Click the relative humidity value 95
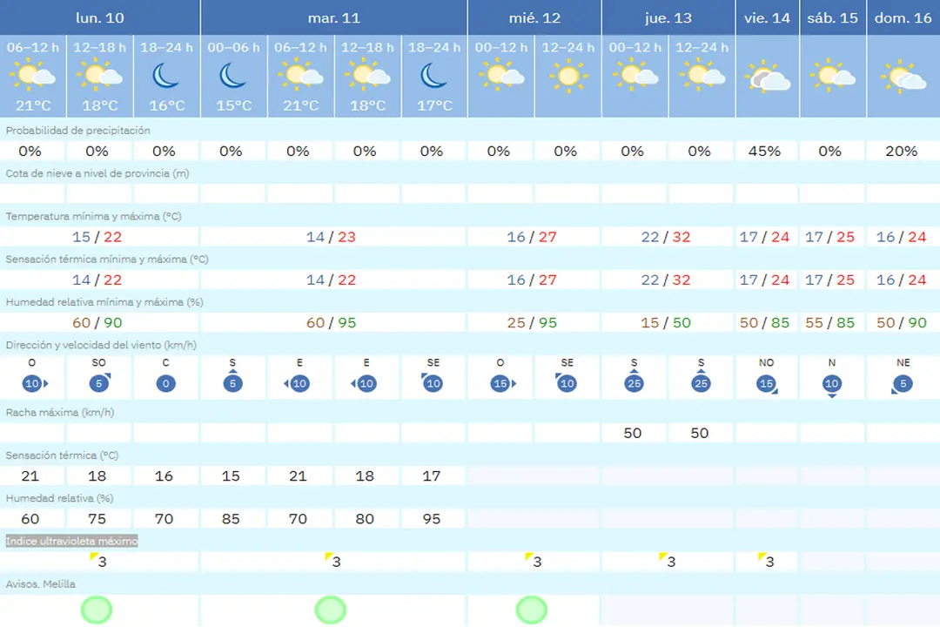 [x=432, y=519]
